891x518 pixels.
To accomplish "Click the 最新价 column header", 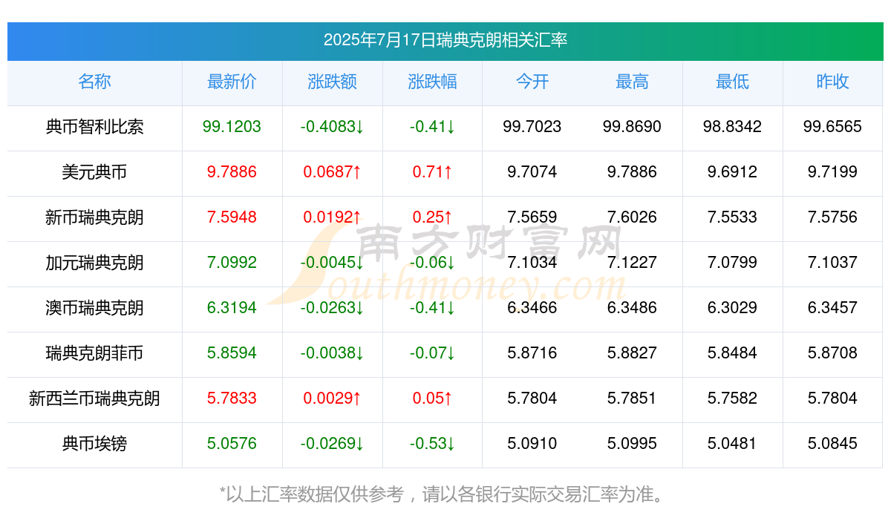I will 232,82.
